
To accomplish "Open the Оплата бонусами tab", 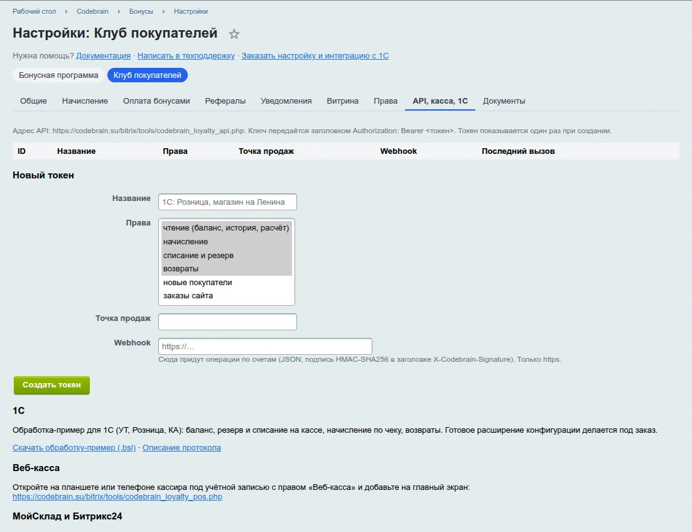I will pos(156,100).
